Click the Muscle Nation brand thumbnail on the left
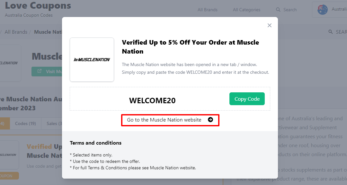Screen dimensions: 347x185 [8, 63]
